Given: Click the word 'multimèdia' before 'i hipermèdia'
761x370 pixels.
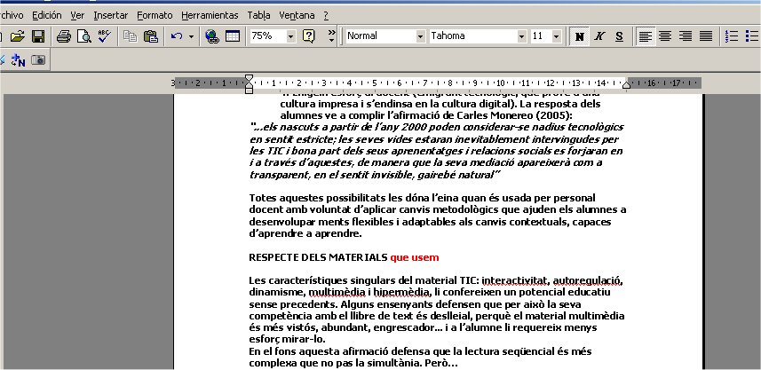Looking at the screenshot, I should (337, 293).
